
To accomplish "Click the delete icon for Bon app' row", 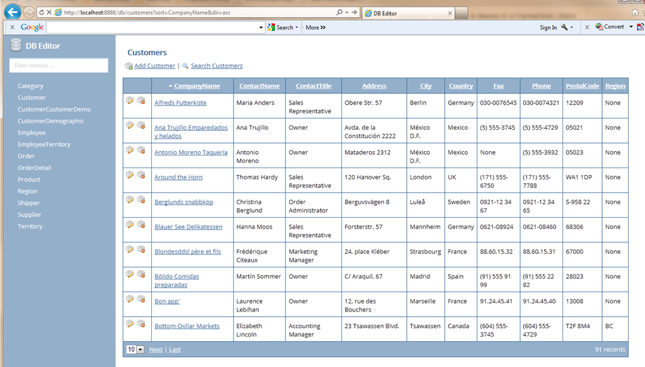I will [x=141, y=299].
